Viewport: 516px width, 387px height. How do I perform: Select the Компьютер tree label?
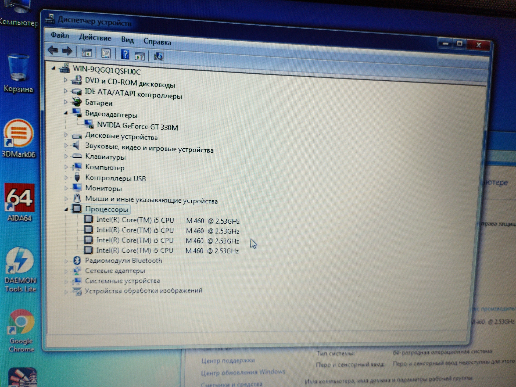pos(105,167)
